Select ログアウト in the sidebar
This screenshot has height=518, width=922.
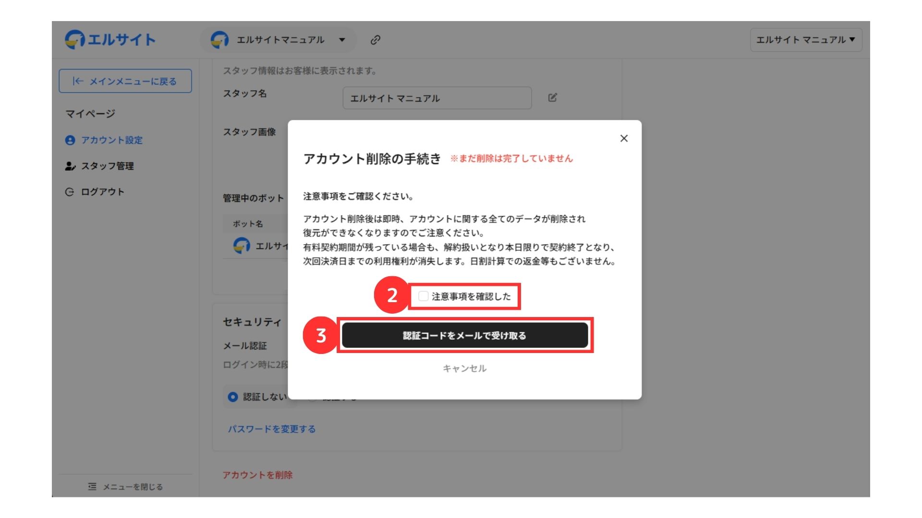pyautogui.click(x=102, y=192)
